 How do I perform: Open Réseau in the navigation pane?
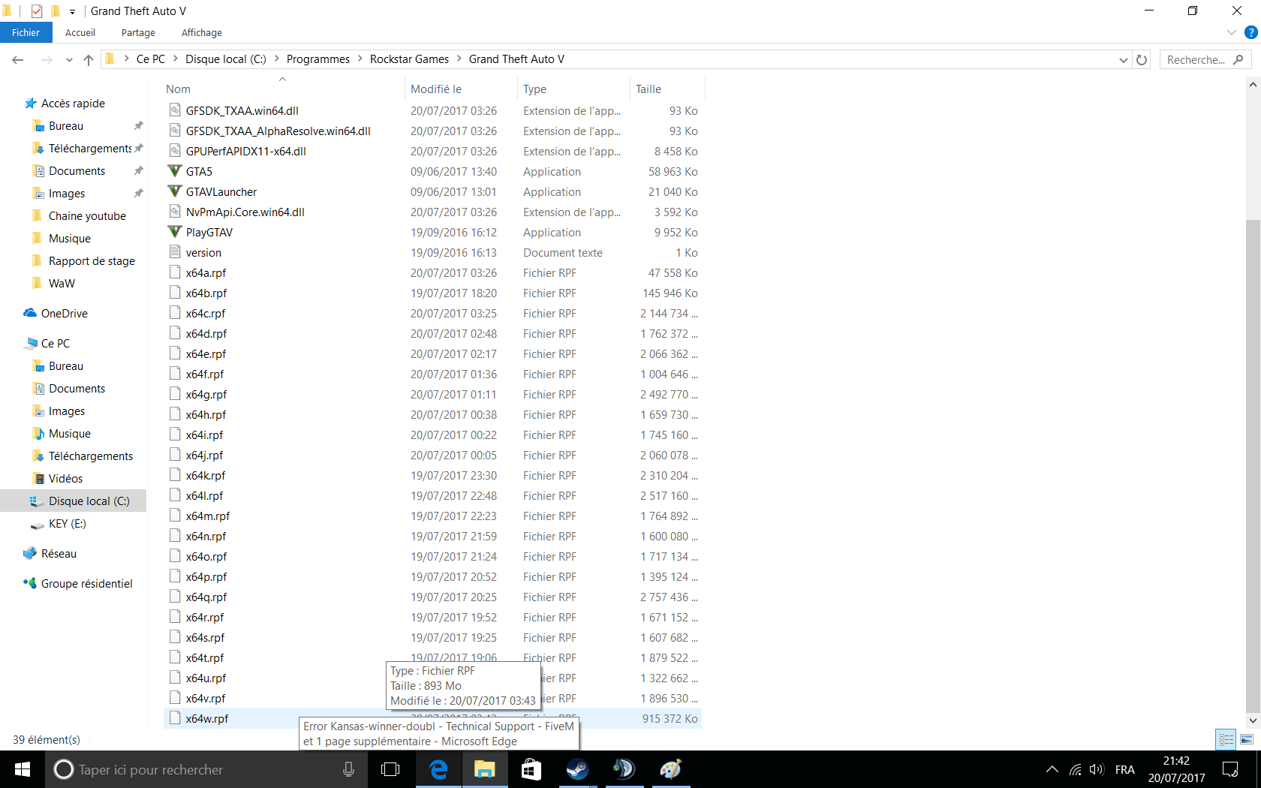click(x=59, y=553)
